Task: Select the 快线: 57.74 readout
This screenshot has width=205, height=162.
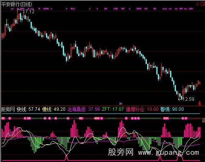Action: click(28, 109)
